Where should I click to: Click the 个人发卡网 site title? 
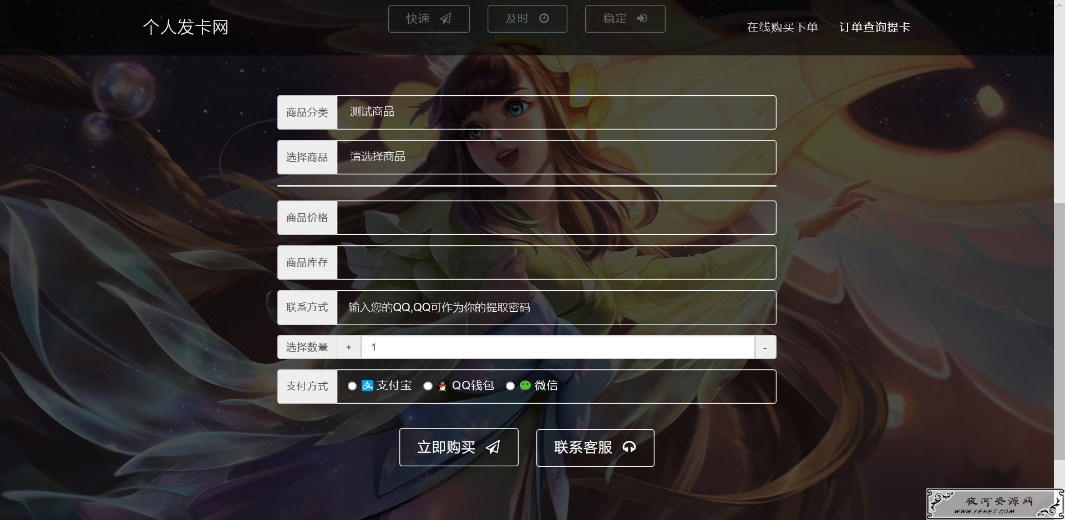coord(186,27)
